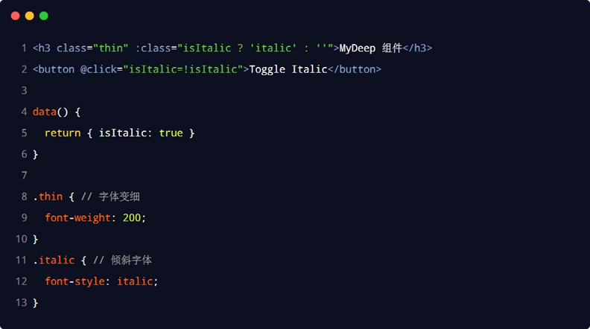Click line number 11 beside .italic

pos(21,261)
